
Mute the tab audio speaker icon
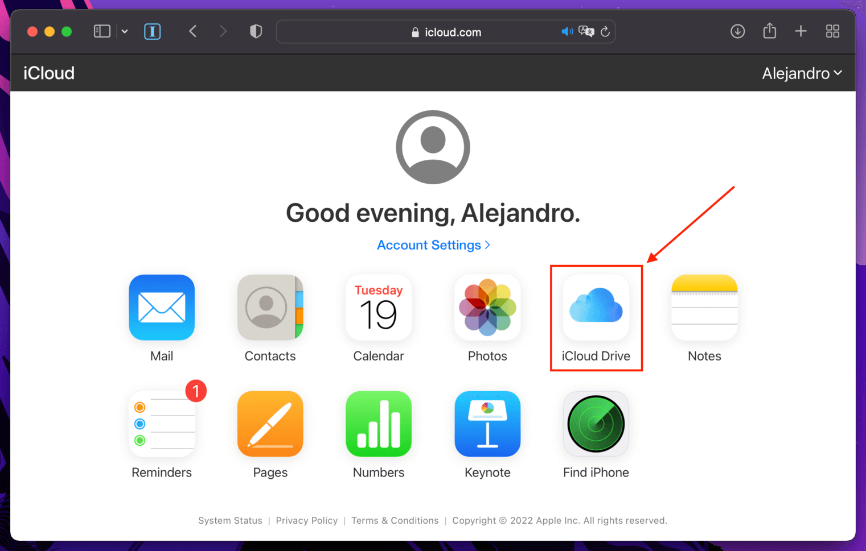tap(567, 32)
